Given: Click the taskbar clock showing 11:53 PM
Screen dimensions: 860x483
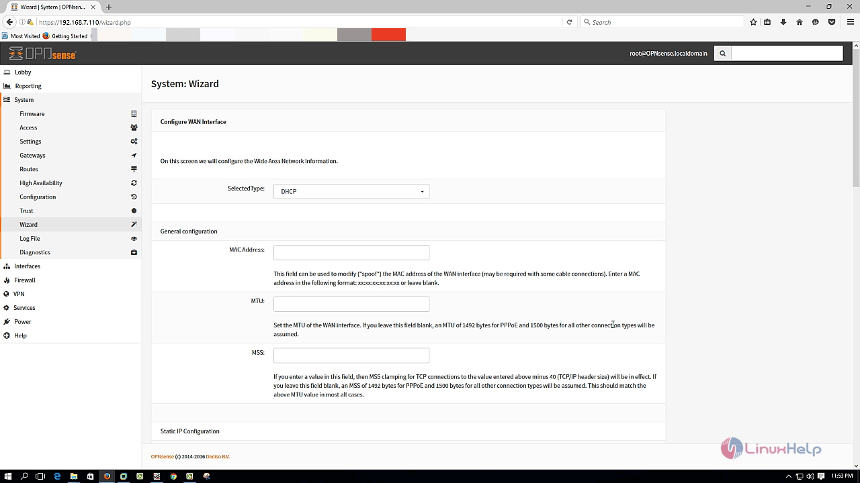Looking at the screenshot, I should point(842,476).
